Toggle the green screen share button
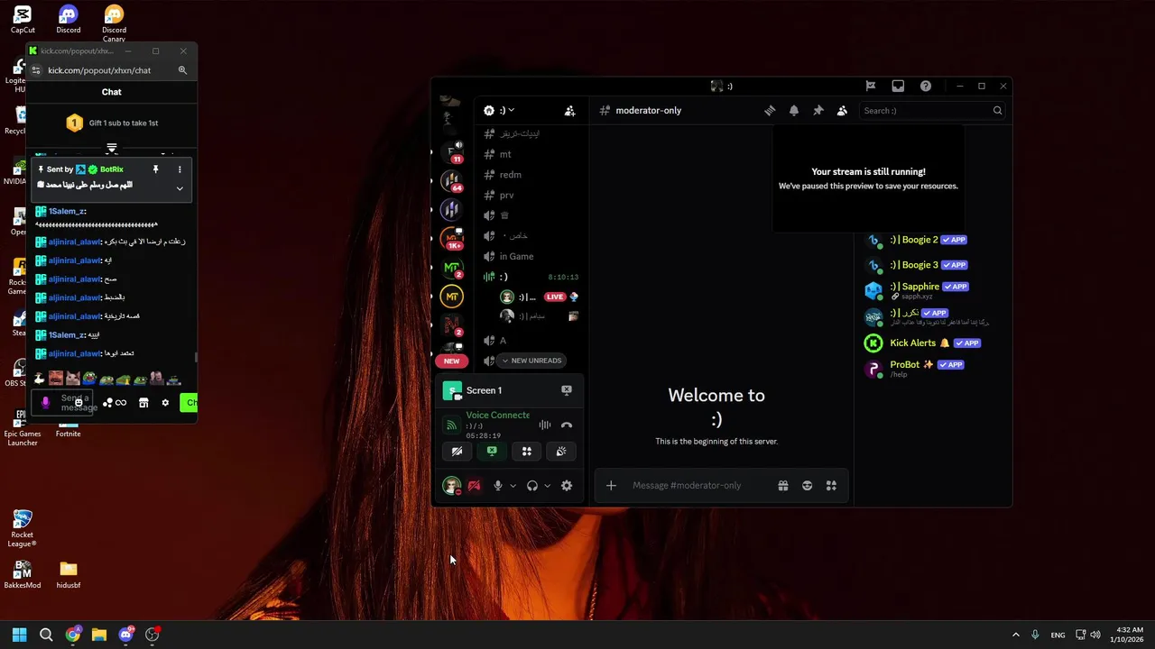 pos(492,452)
